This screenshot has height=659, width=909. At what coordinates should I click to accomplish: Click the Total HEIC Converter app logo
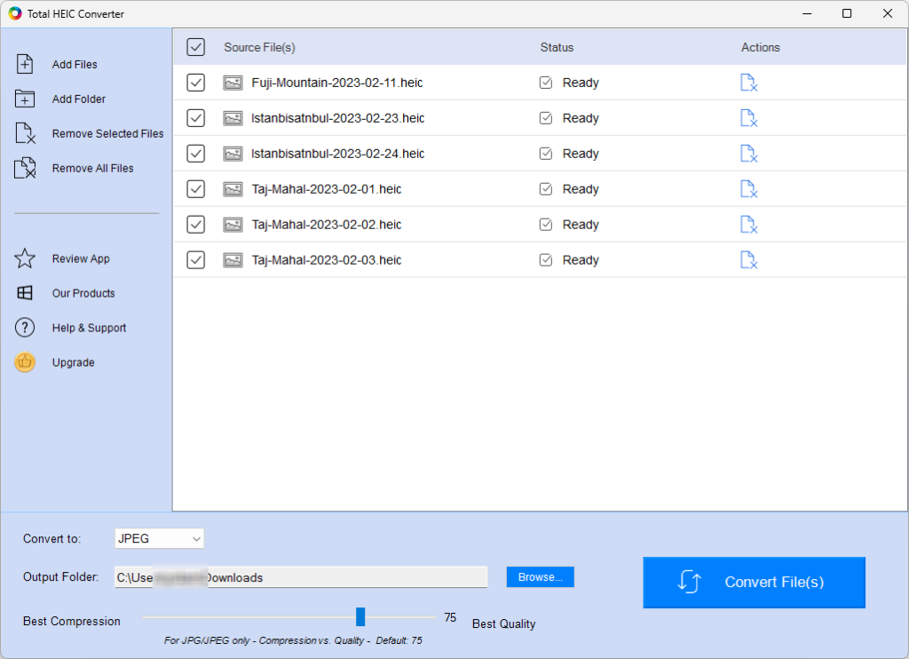[15, 13]
